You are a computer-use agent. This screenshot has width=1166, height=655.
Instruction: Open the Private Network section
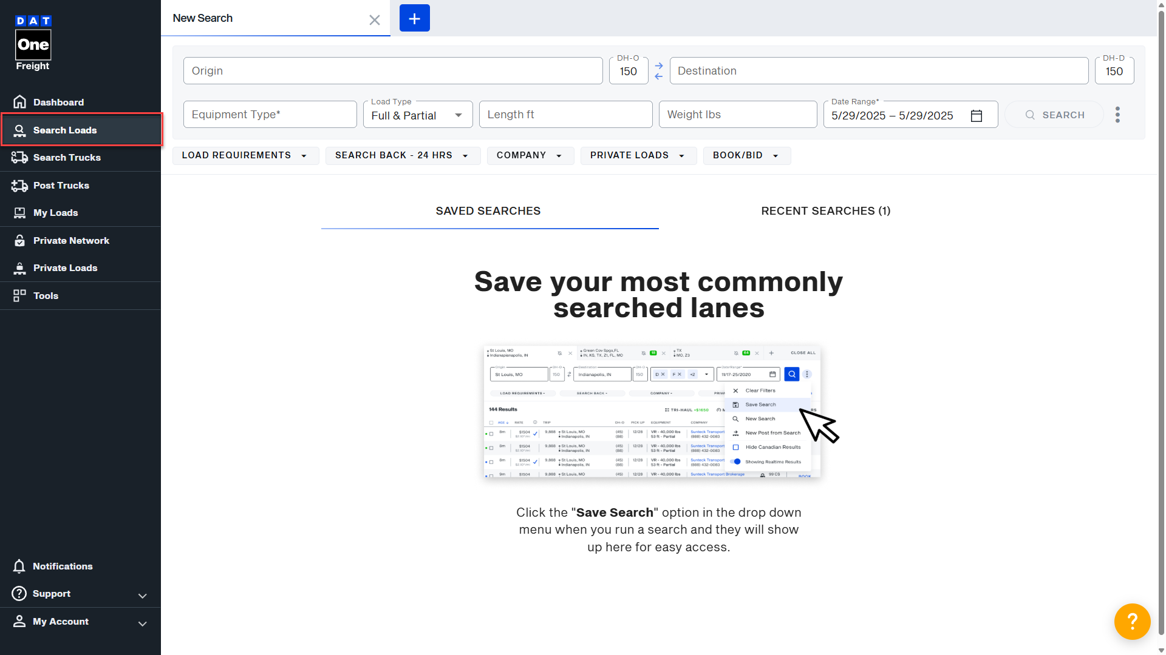click(71, 240)
